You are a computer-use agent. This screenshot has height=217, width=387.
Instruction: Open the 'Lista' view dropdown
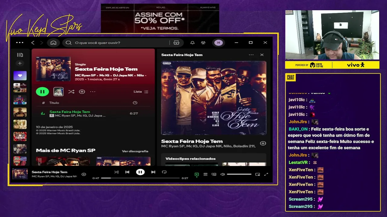[x=141, y=92]
